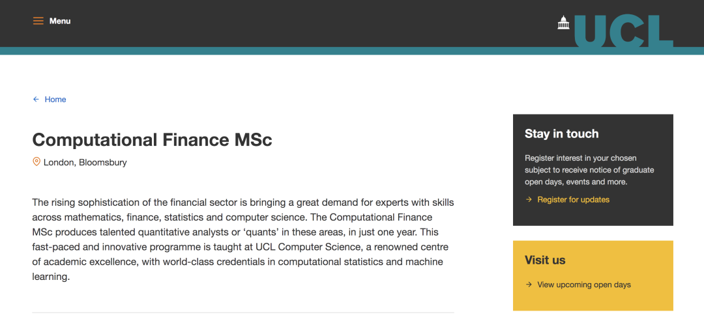704x319 pixels.
Task: Click the large UCL logo lettering
Action: coord(624,31)
